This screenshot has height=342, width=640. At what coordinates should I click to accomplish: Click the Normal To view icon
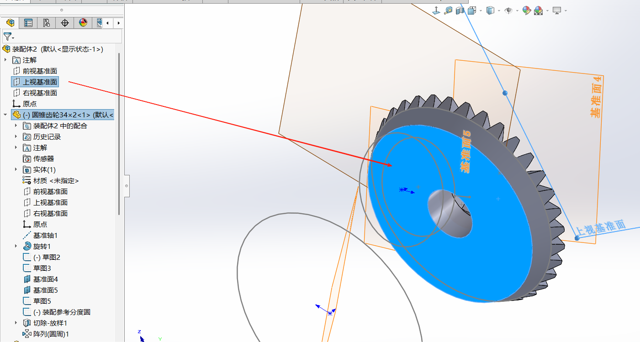coord(436,10)
